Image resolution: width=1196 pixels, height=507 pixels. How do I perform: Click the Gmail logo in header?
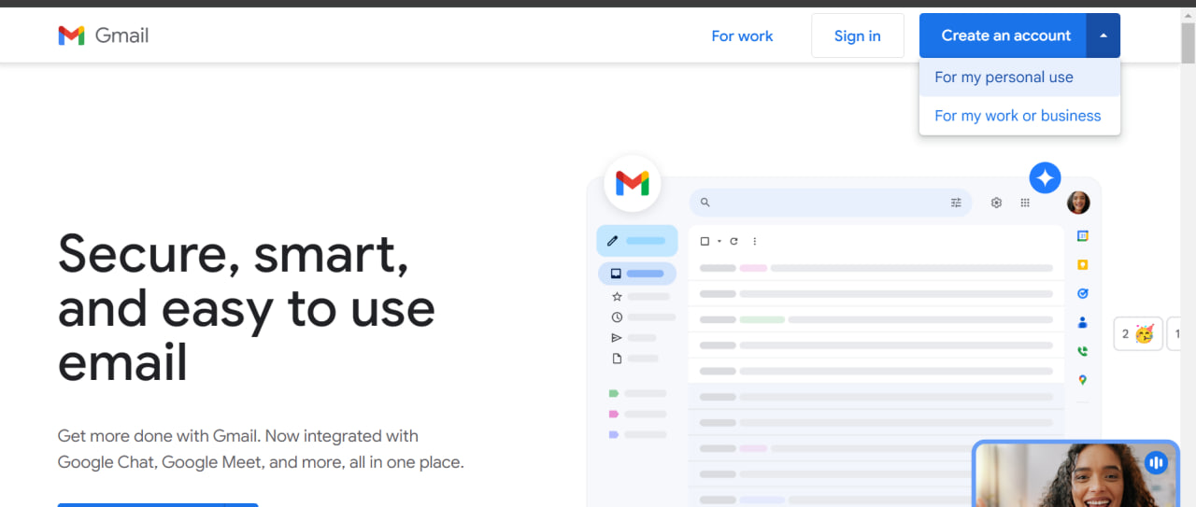click(x=104, y=35)
